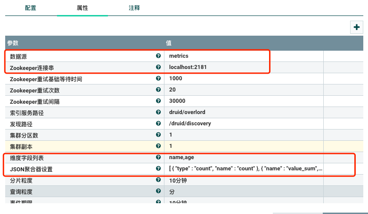Click help icon for Zookeeper连接串

point(158,67)
